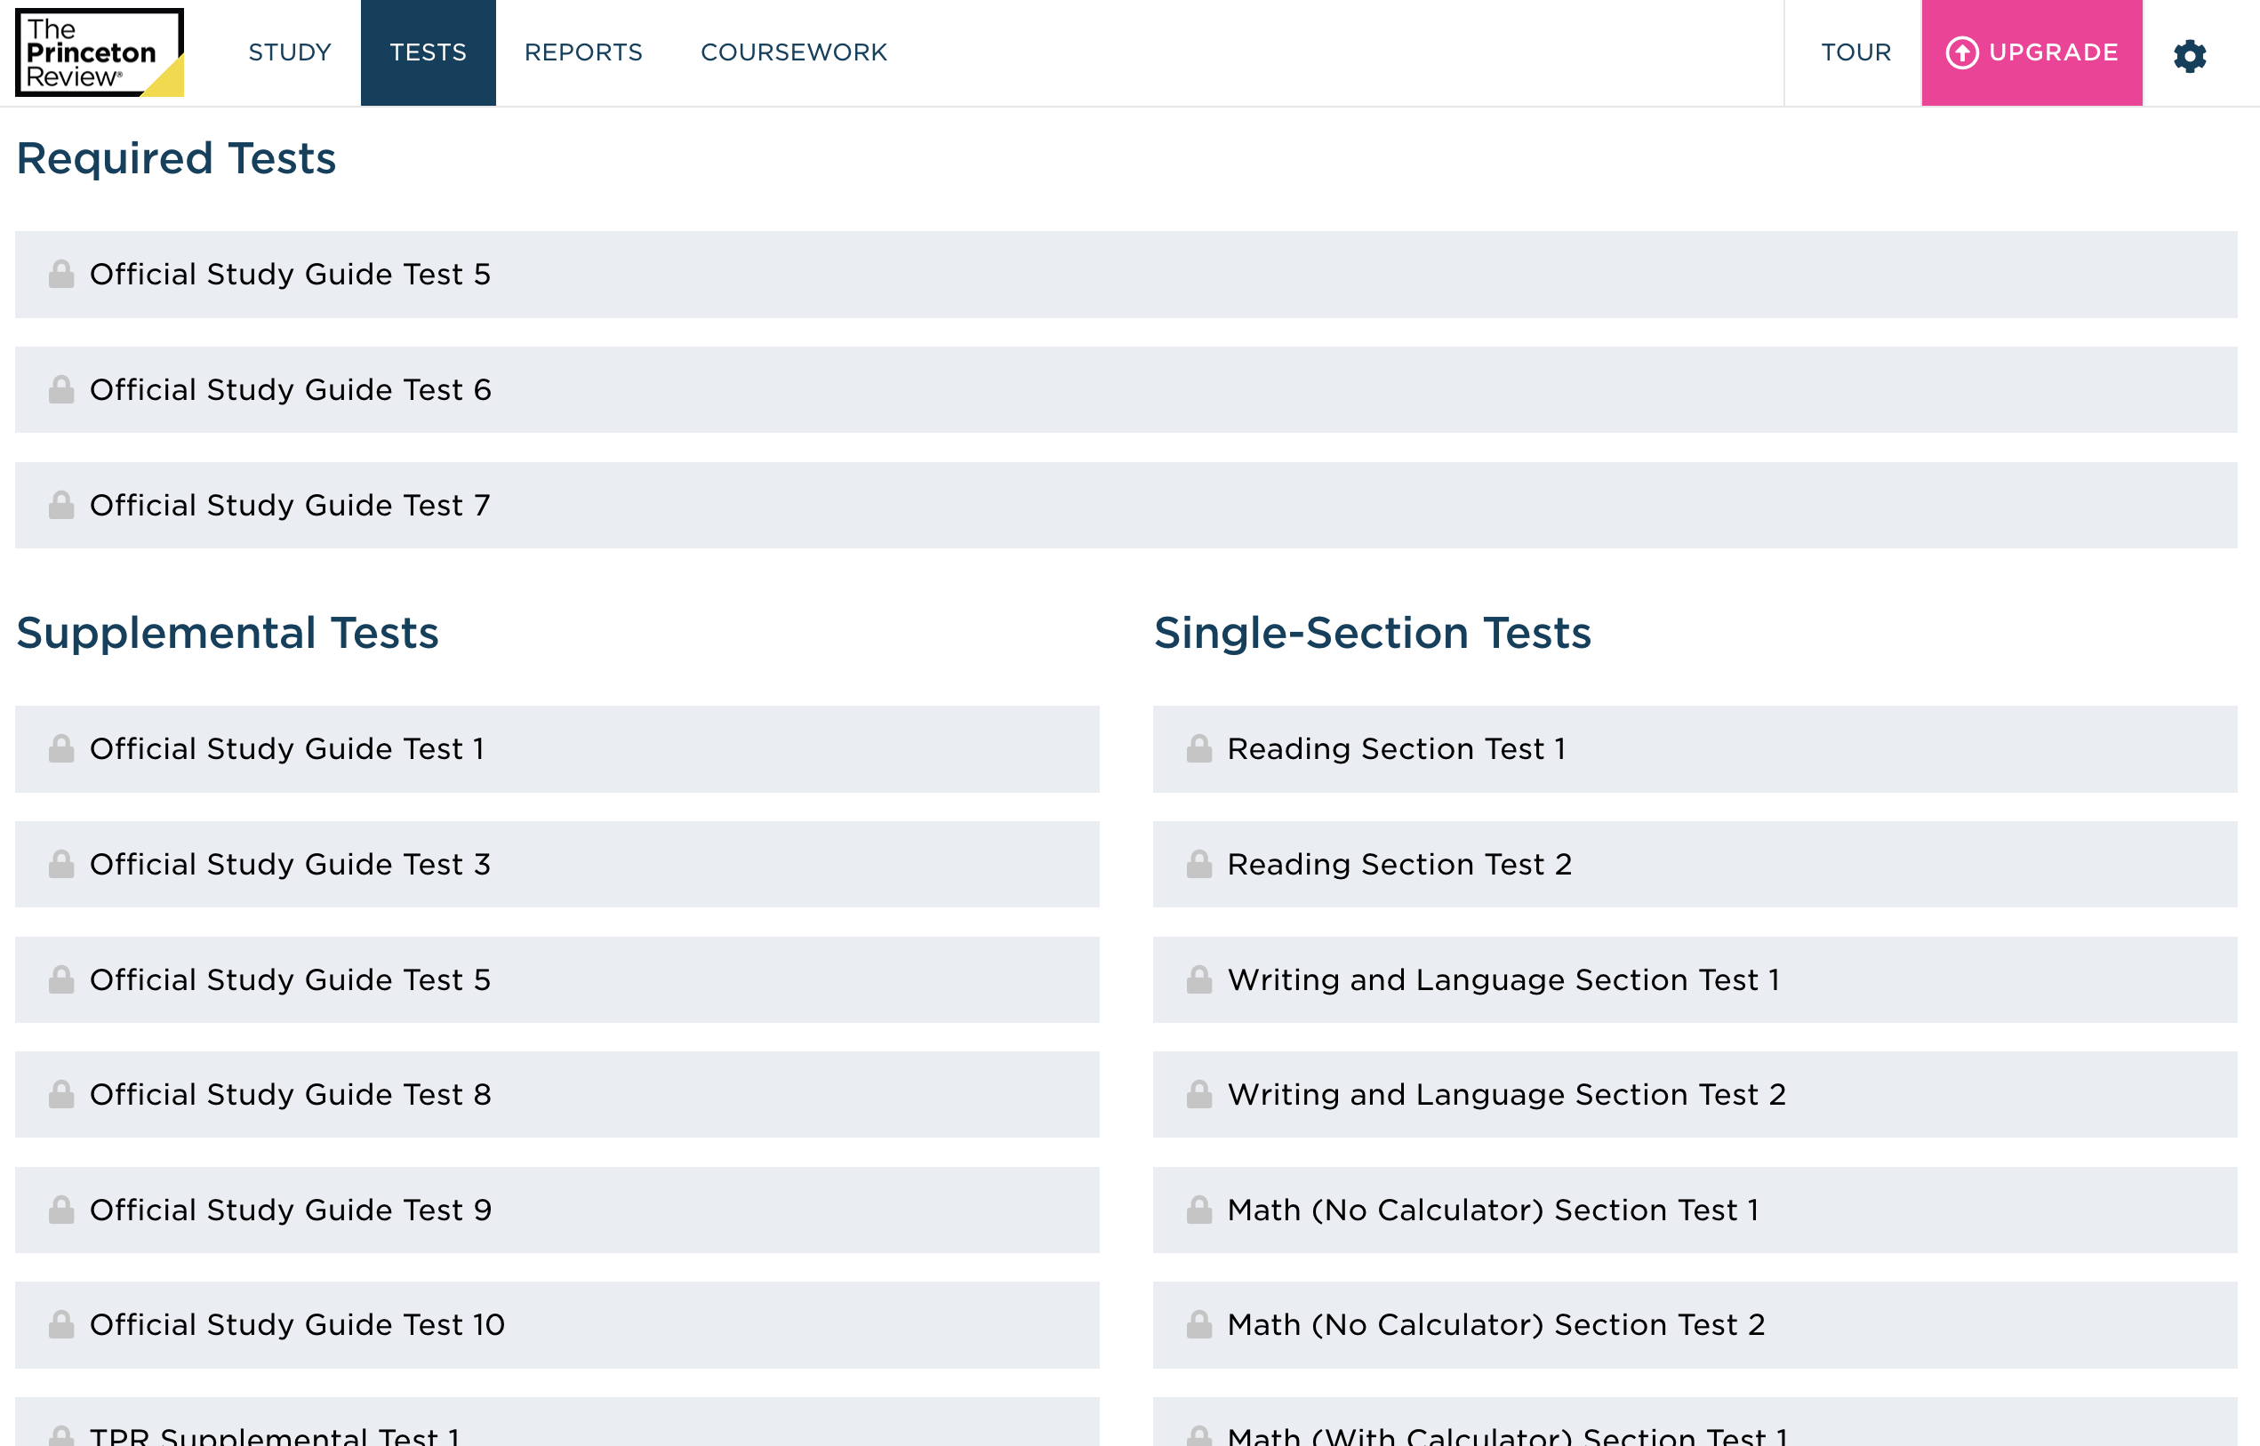The width and height of the screenshot is (2260, 1446).
Task: Click the lock icon beside Required Test 6
Action: point(61,389)
